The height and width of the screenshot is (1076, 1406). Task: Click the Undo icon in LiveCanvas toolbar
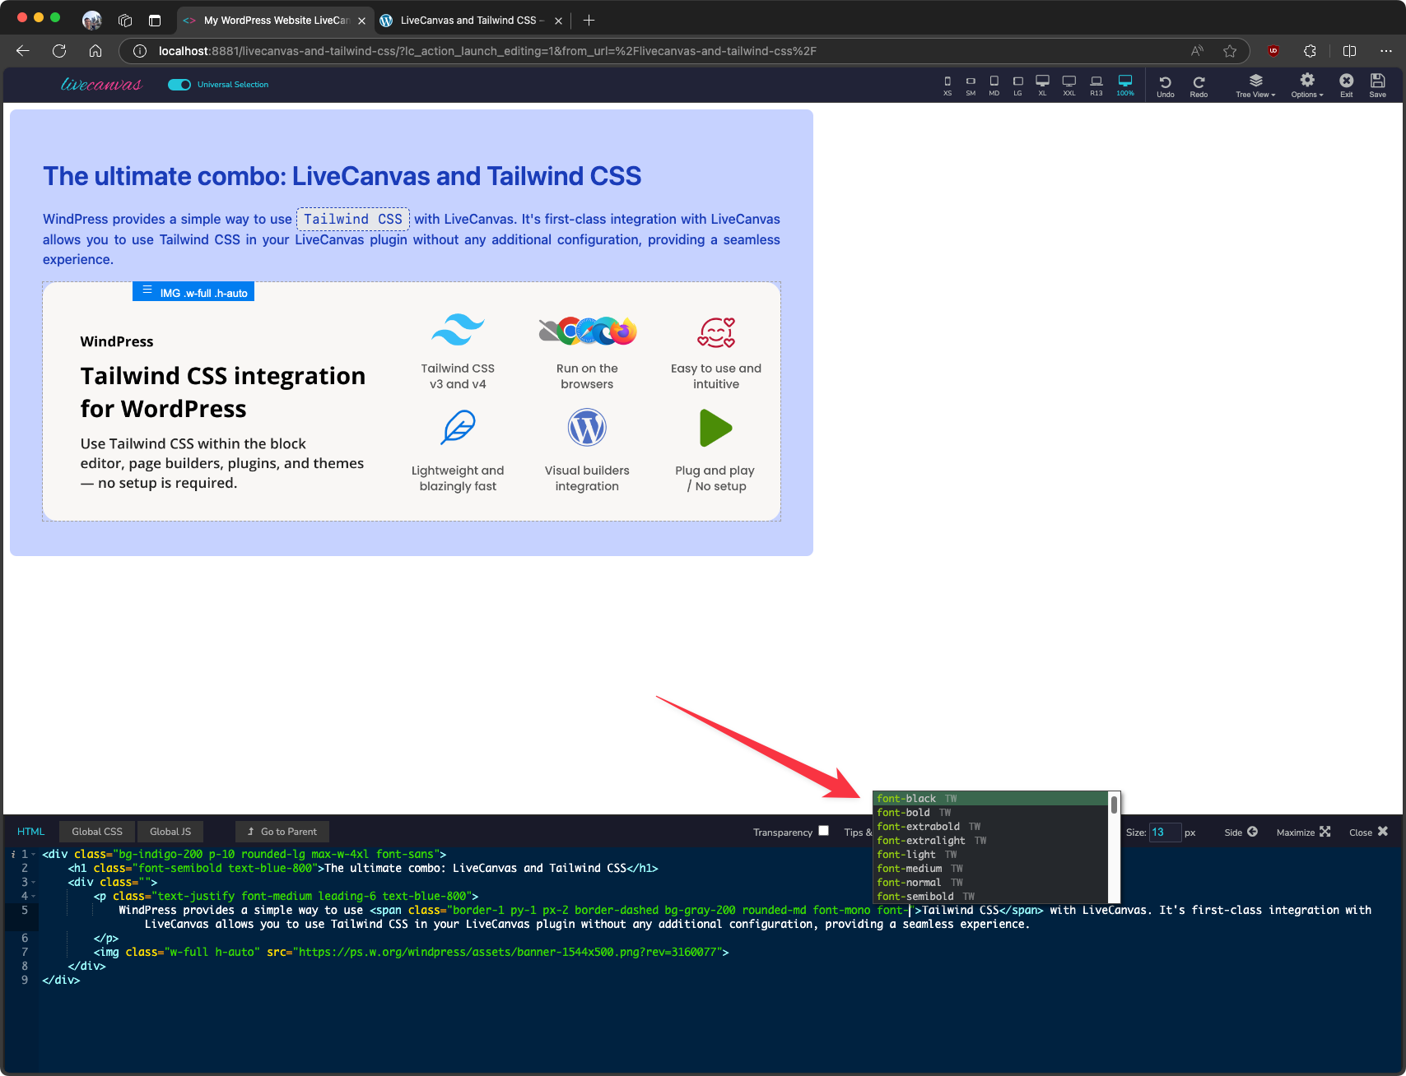1165,85
